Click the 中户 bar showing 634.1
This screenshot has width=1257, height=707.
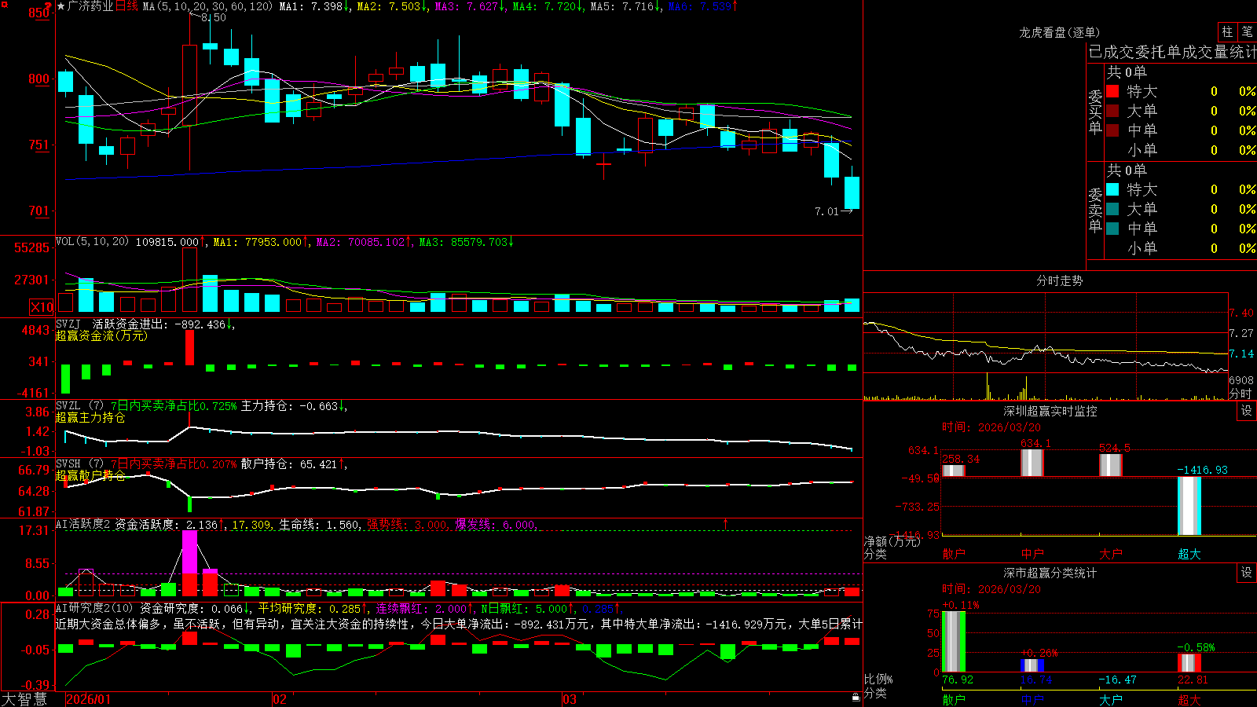(x=1032, y=463)
